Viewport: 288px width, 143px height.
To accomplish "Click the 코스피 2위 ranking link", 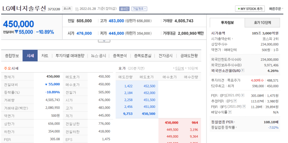I will click(x=271, y=39).
